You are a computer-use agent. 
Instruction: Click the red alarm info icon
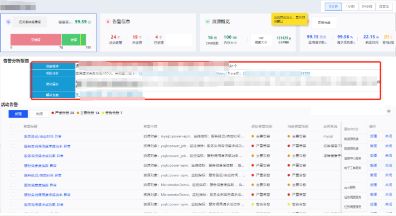[108, 21]
